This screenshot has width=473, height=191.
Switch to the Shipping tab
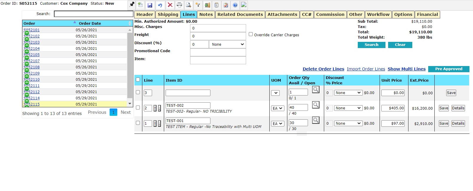pyautogui.click(x=168, y=14)
